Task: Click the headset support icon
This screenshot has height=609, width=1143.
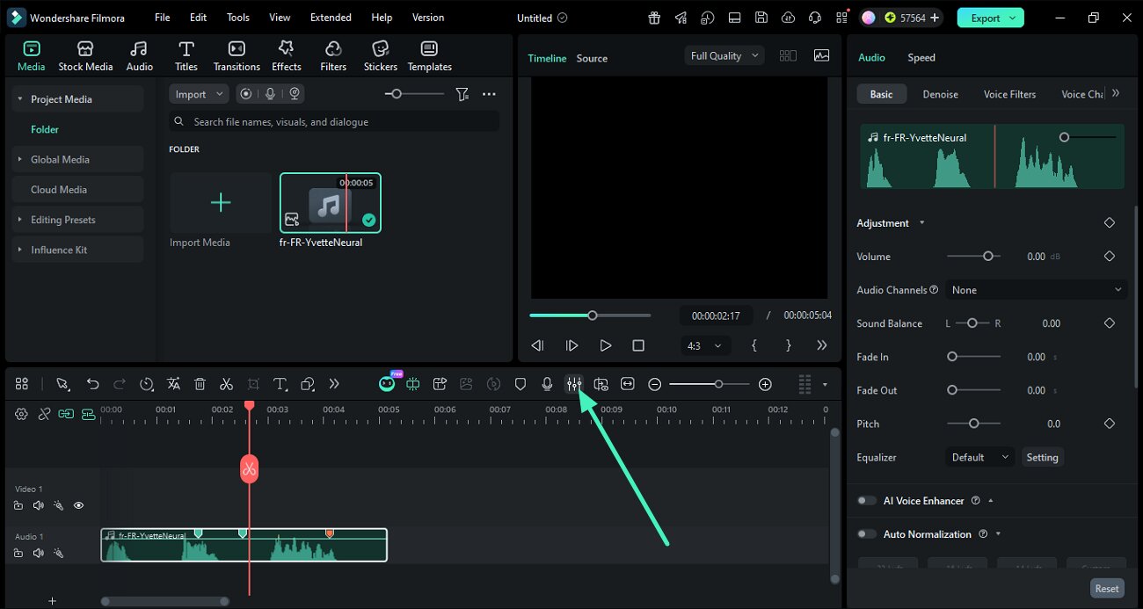Action: 815,18
